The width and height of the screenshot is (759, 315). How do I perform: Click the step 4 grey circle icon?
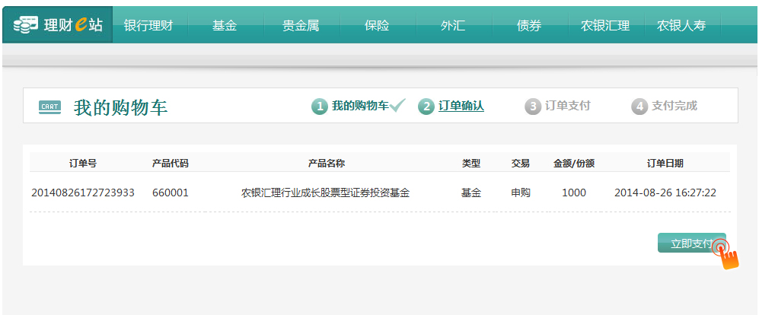(639, 107)
